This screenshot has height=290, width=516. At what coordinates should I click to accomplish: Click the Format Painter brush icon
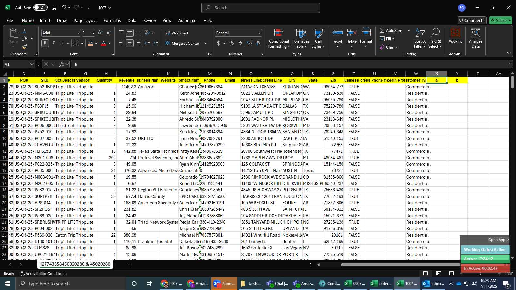(x=25, y=47)
